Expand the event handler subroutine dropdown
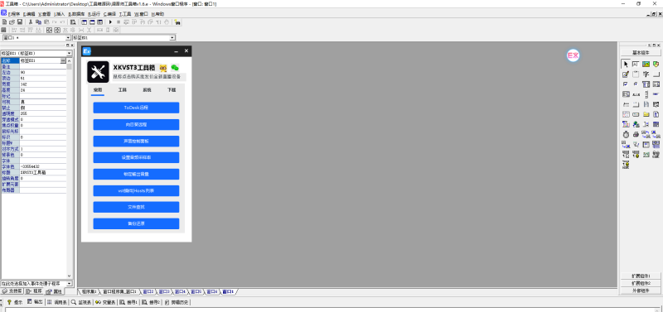663x312 pixels. tap(70, 284)
